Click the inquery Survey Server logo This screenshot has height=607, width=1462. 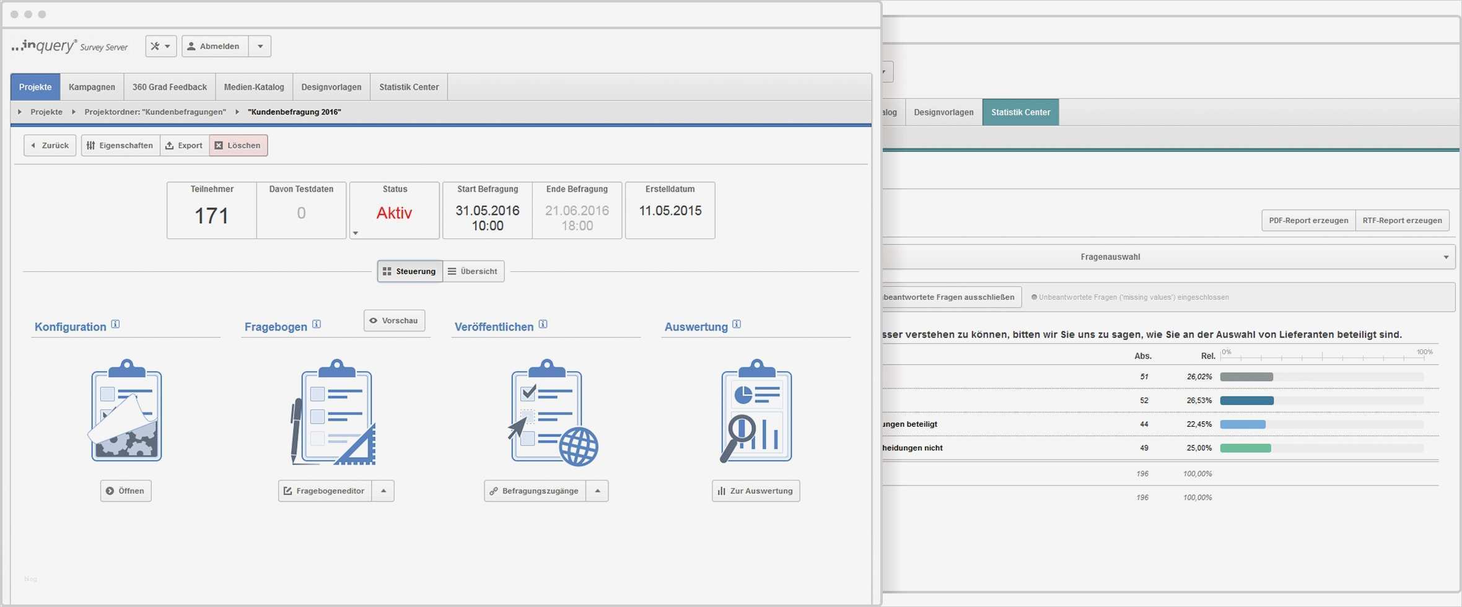point(70,46)
